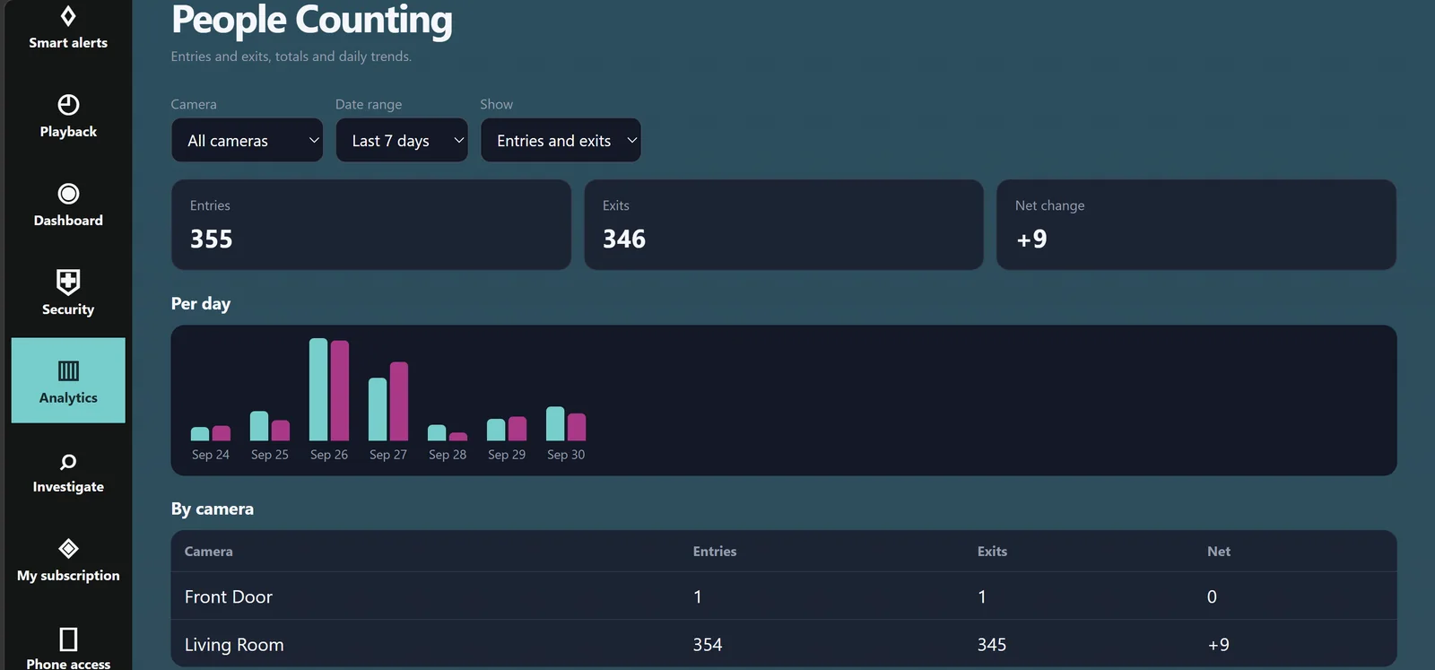The image size is (1435, 670).
Task: Click the Exits column header in table
Action: pos(992,552)
